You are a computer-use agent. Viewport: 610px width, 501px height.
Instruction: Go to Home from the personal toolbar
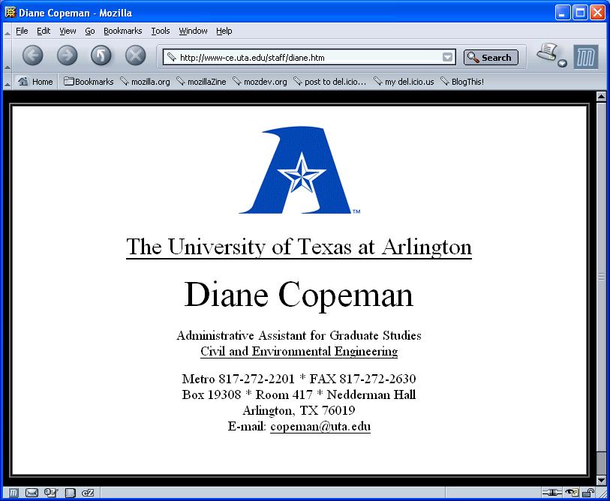tap(35, 82)
